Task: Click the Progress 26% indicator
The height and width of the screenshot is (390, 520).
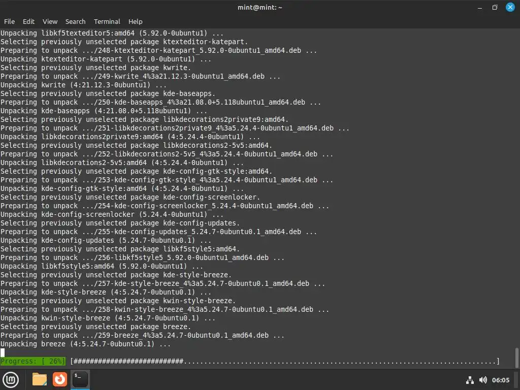Action: point(33,361)
